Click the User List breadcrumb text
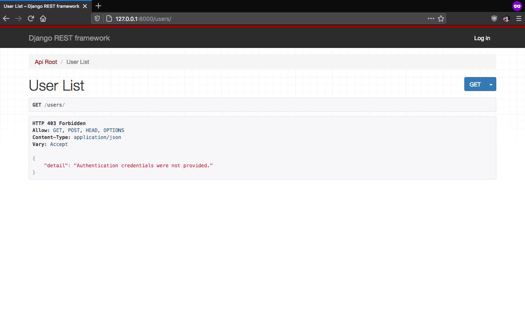 click(78, 62)
